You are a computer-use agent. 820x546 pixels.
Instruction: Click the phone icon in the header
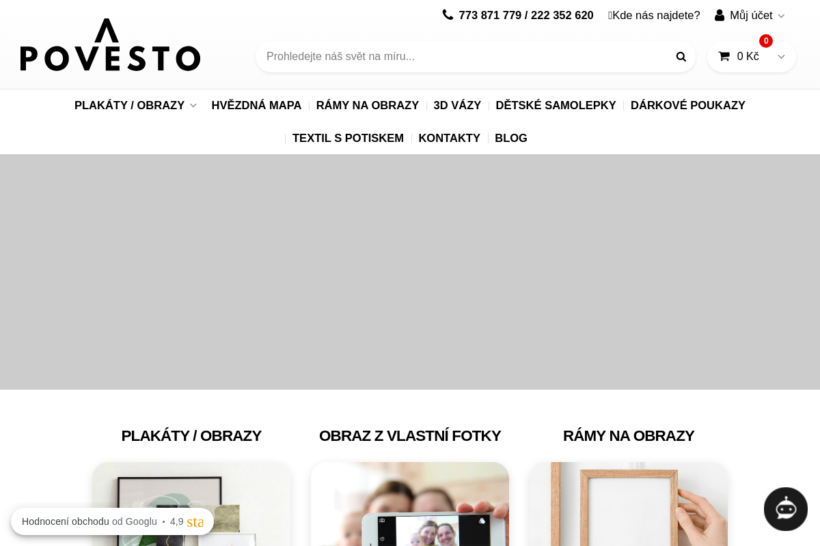pos(448,14)
